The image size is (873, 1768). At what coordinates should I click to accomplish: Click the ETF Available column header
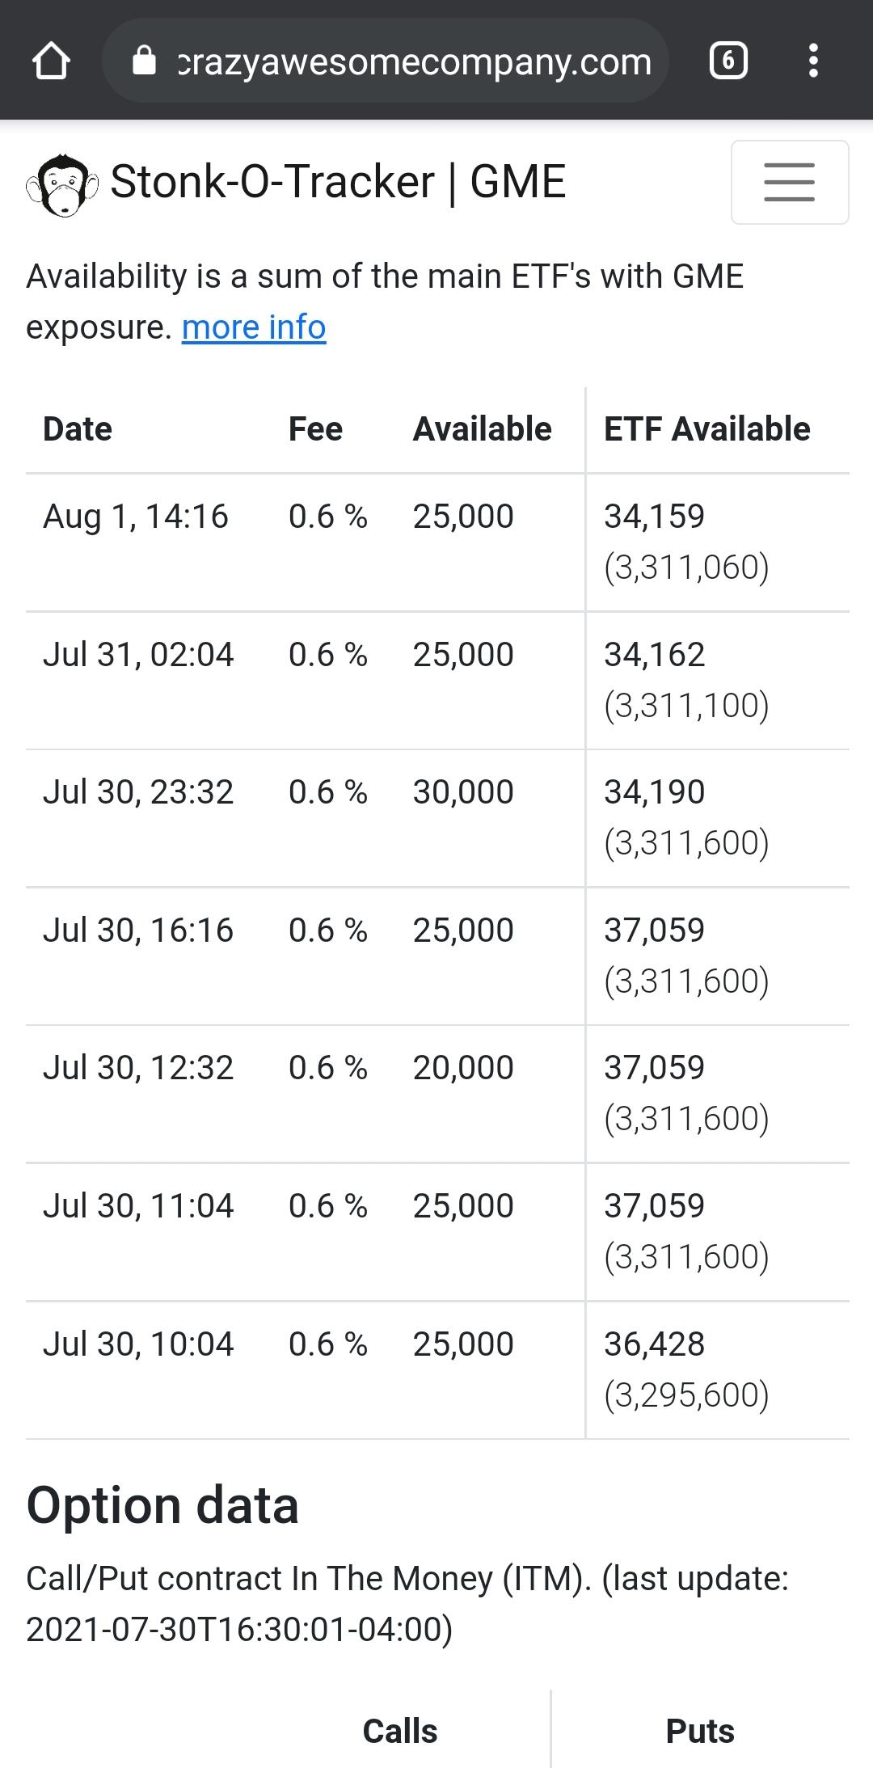tap(706, 429)
